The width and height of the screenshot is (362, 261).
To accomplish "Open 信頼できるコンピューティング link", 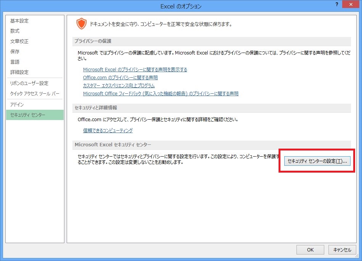I will point(108,130).
